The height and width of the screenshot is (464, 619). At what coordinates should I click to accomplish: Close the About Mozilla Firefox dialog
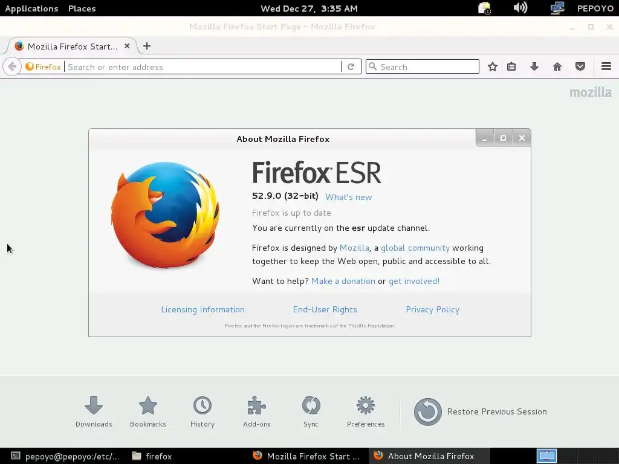[522, 138]
